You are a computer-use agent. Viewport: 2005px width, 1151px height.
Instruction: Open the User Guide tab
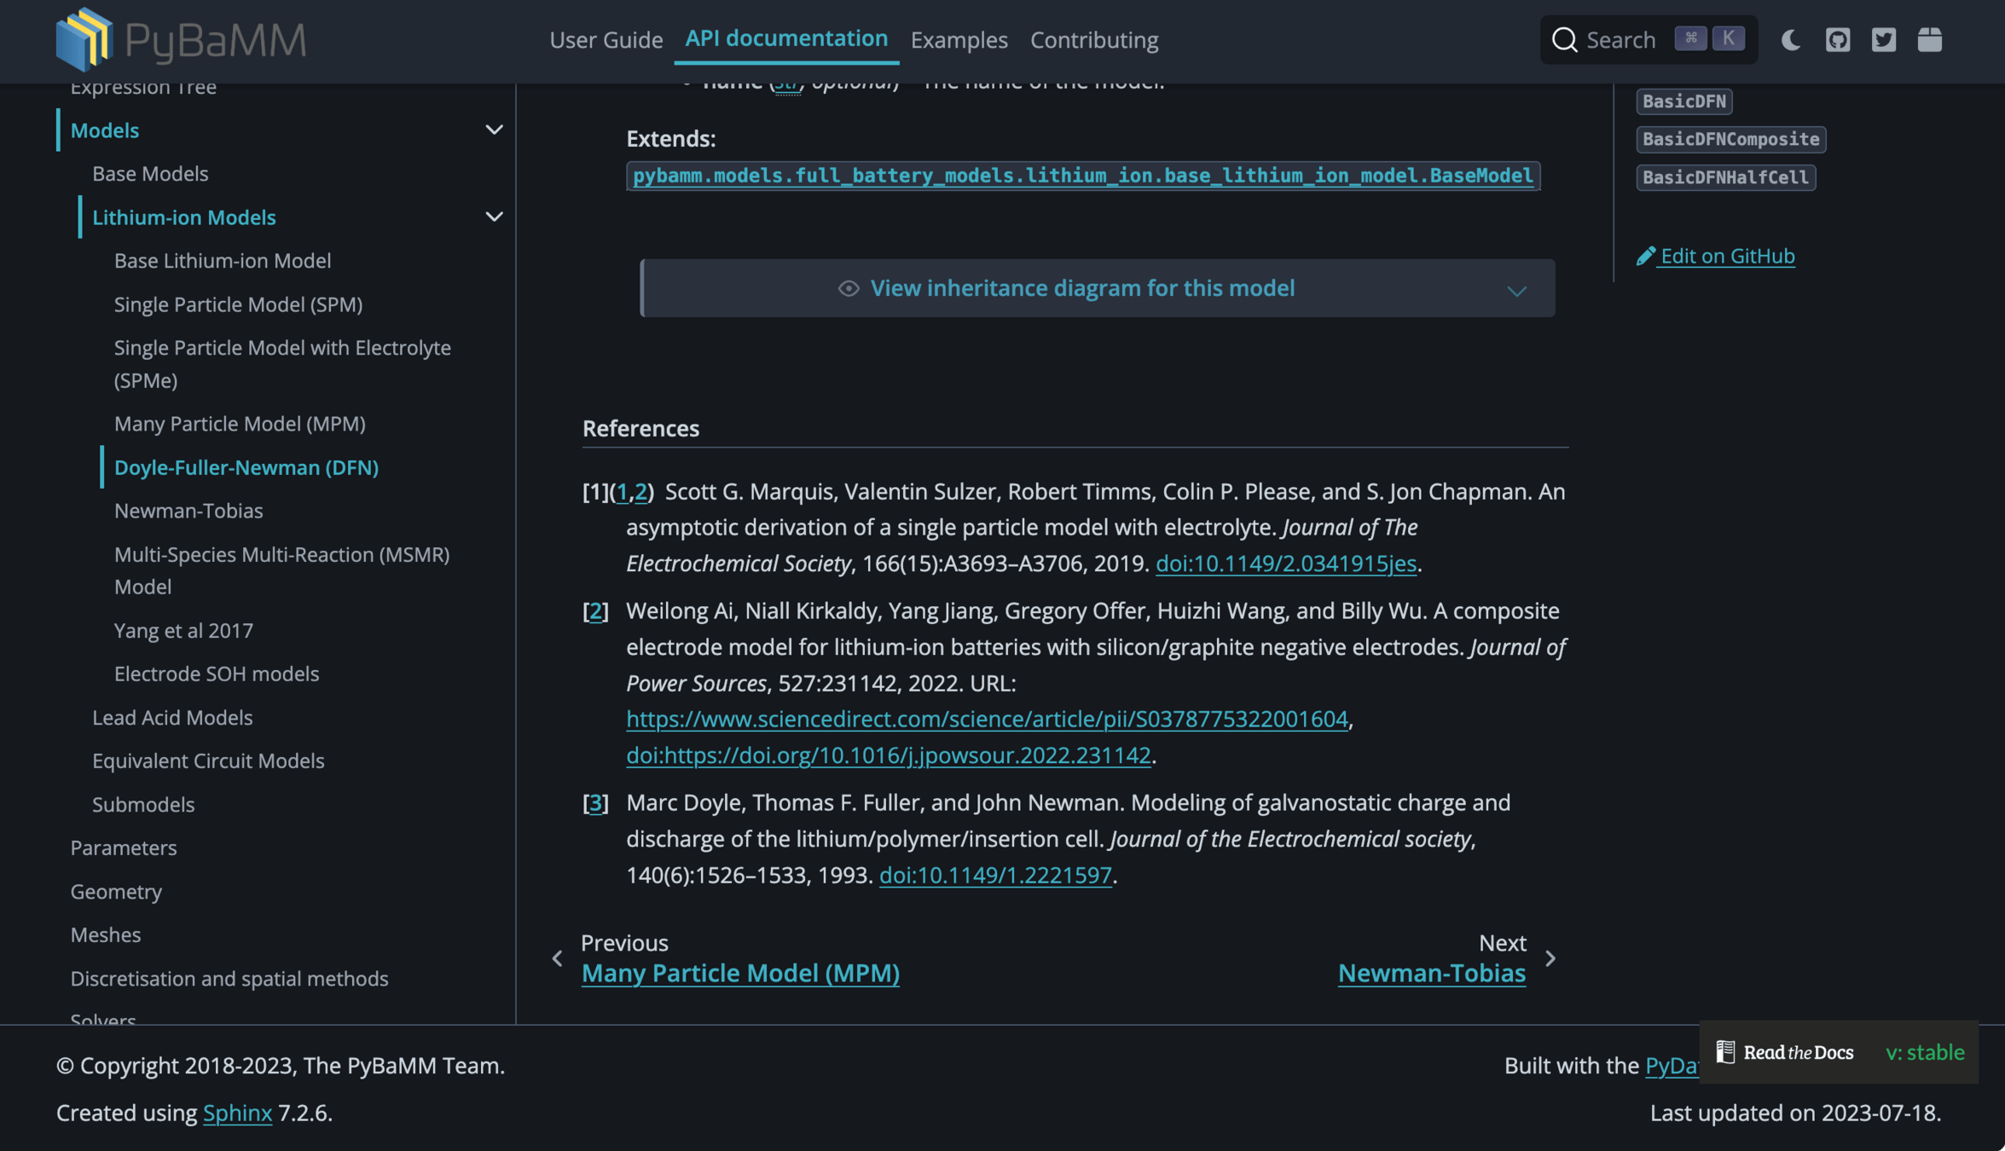606,39
